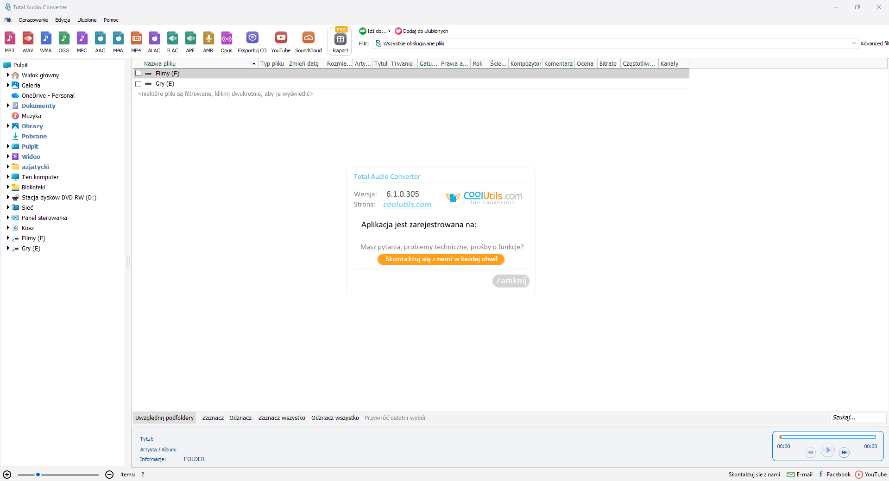Pick WMA conversion icon
889x481 pixels.
(x=46, y=42)
